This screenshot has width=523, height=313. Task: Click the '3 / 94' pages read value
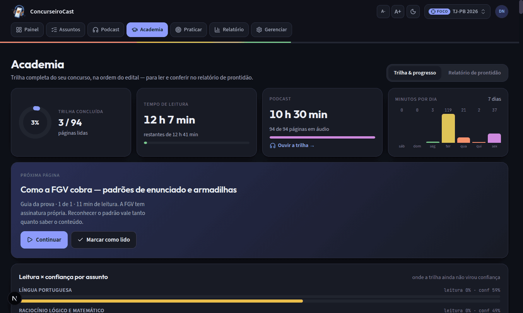[70, 123]
